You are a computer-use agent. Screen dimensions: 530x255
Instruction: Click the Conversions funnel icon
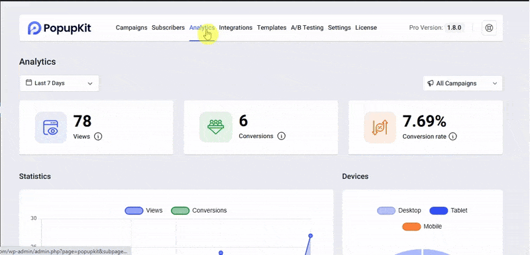coord(216,127)
